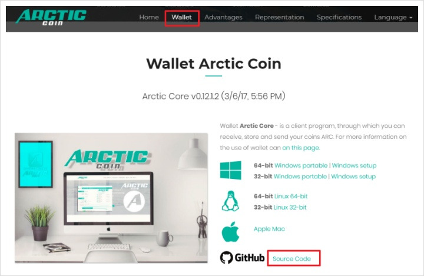The image size is (424, 276).
Task: Open the Representation section
Action: click(x=280, y=17)
